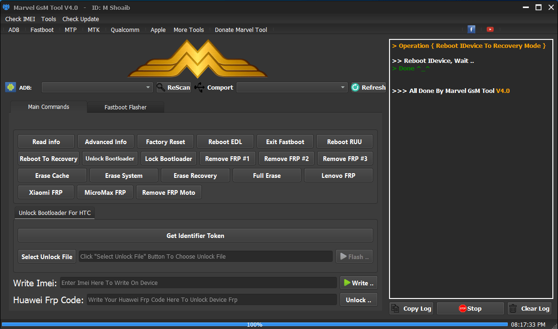Open the YouTube channel icon
The width and height of the screenshot is (558, 329).
(x=490, y=29)
